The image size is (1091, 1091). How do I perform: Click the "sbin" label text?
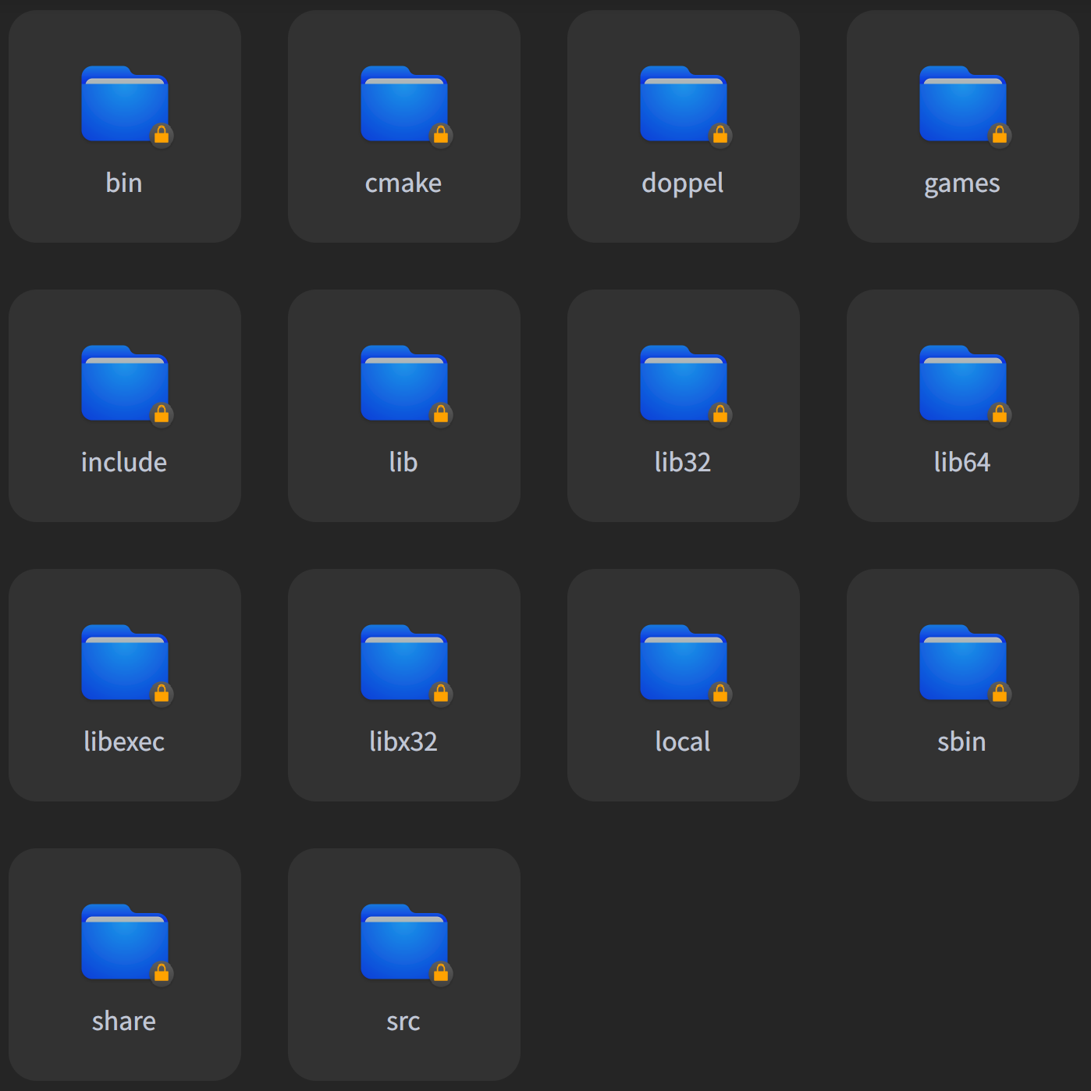962,741
